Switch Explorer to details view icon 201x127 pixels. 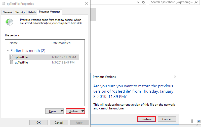pyautogui.click(x=193, y=121)
